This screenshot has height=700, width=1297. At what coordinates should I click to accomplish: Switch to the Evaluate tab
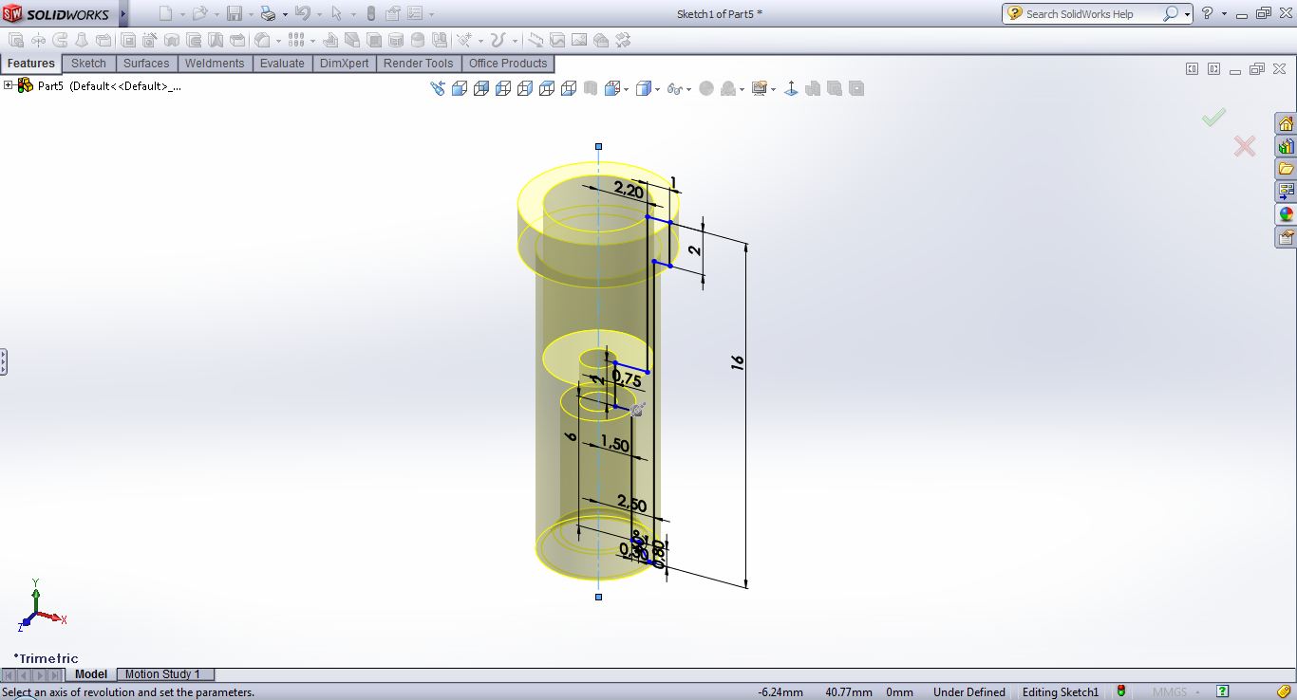click(x=282, y=64)
